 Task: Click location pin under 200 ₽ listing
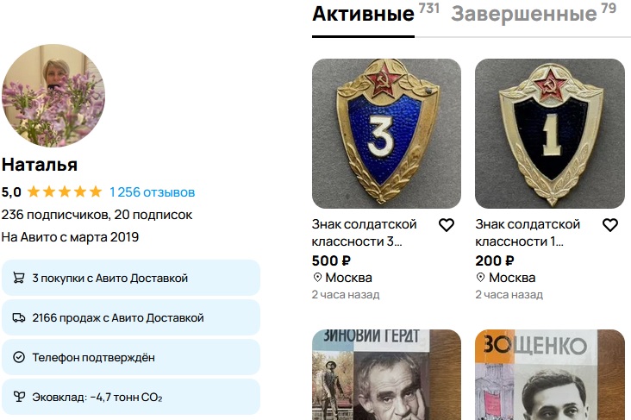click(x=480, y=278)
